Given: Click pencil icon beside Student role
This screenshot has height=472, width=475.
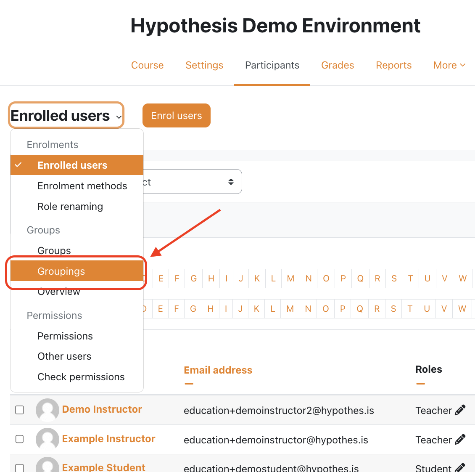Looking at the screenshot, I should [x=460, y=467].
